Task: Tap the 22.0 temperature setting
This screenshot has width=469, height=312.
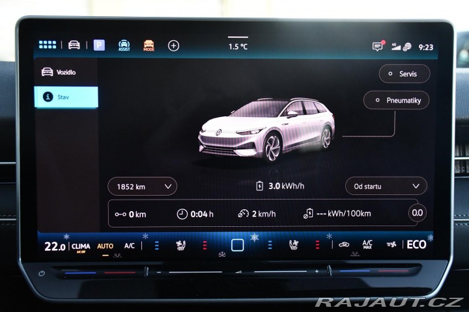Action: click(x=55, y=246)
